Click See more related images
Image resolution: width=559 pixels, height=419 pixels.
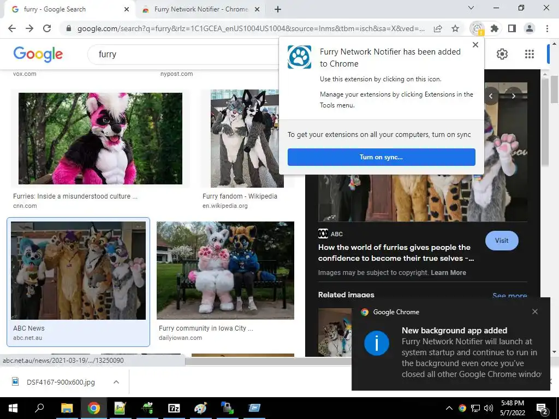pos(509,295)
